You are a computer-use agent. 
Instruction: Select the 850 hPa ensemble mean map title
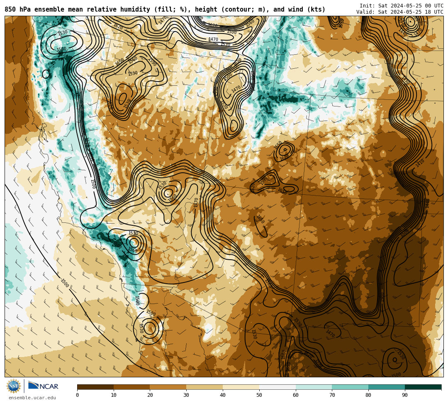tap(165, 10)
